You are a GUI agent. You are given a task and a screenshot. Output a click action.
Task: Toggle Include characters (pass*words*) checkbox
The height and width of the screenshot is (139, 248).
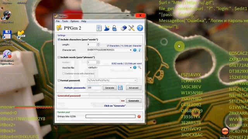click(x=59, y=39)
